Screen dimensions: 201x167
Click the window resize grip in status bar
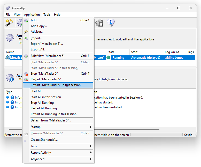pos(195,135)
